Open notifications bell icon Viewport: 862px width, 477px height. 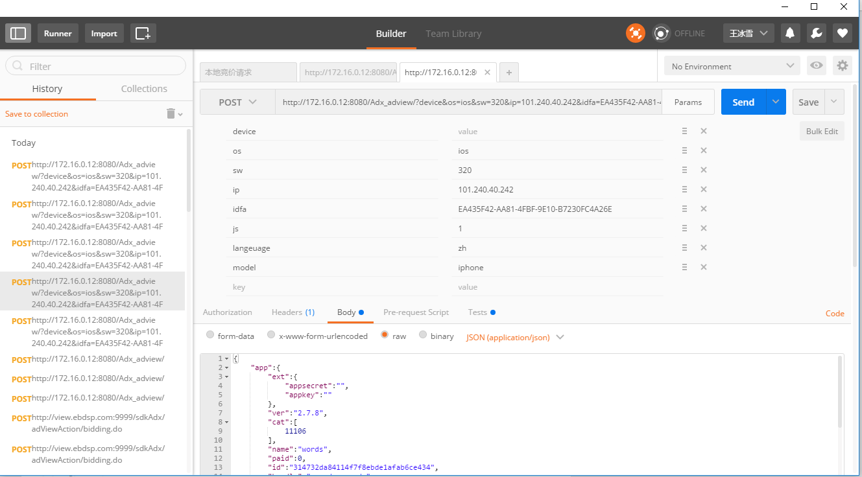tap(790, 33)
